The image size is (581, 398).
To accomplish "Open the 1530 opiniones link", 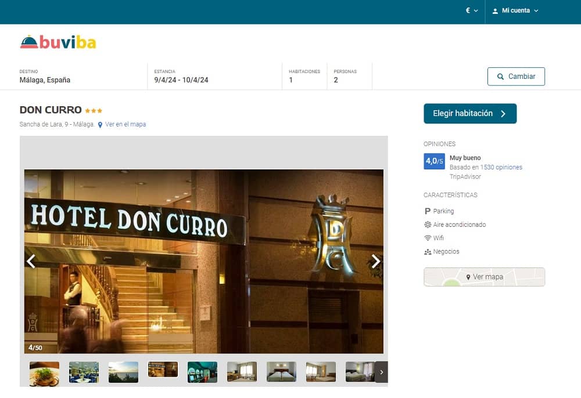I will point(501,167).
